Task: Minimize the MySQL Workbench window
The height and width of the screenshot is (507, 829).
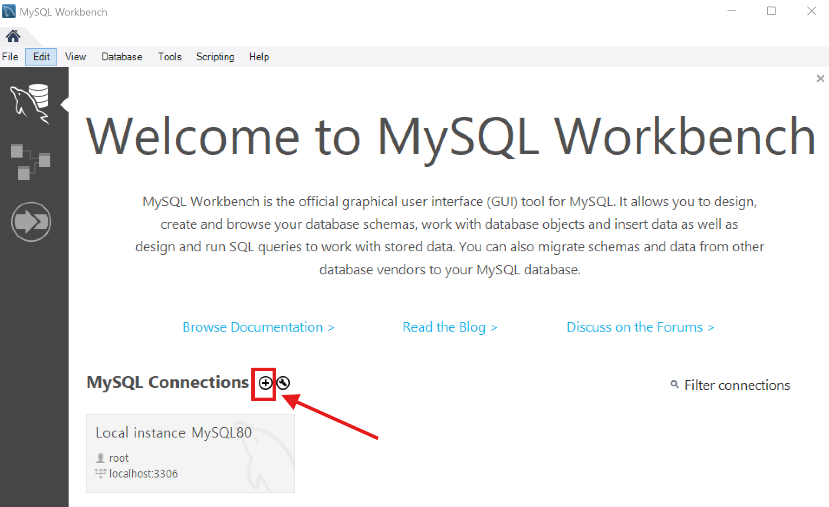Action: tap(732, 11)
